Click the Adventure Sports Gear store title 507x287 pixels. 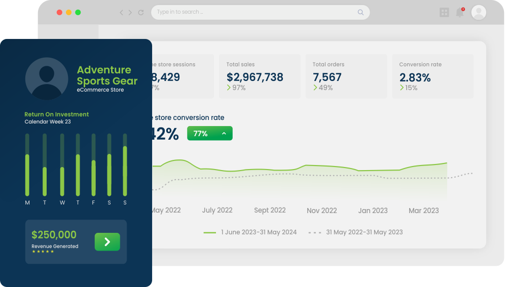[x=107, y=75]
